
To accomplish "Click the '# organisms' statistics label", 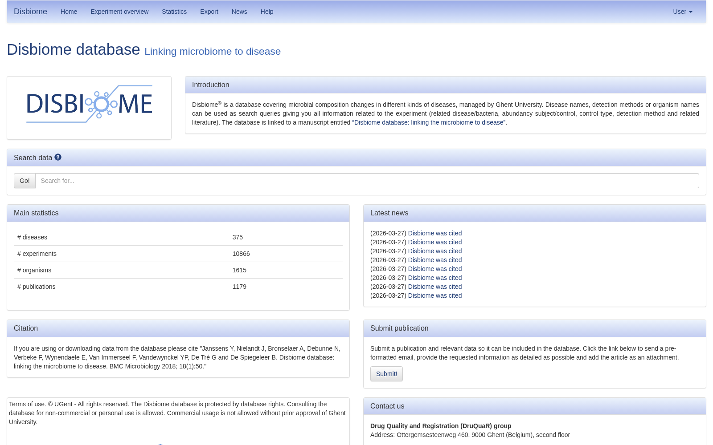I will [34, 270].
